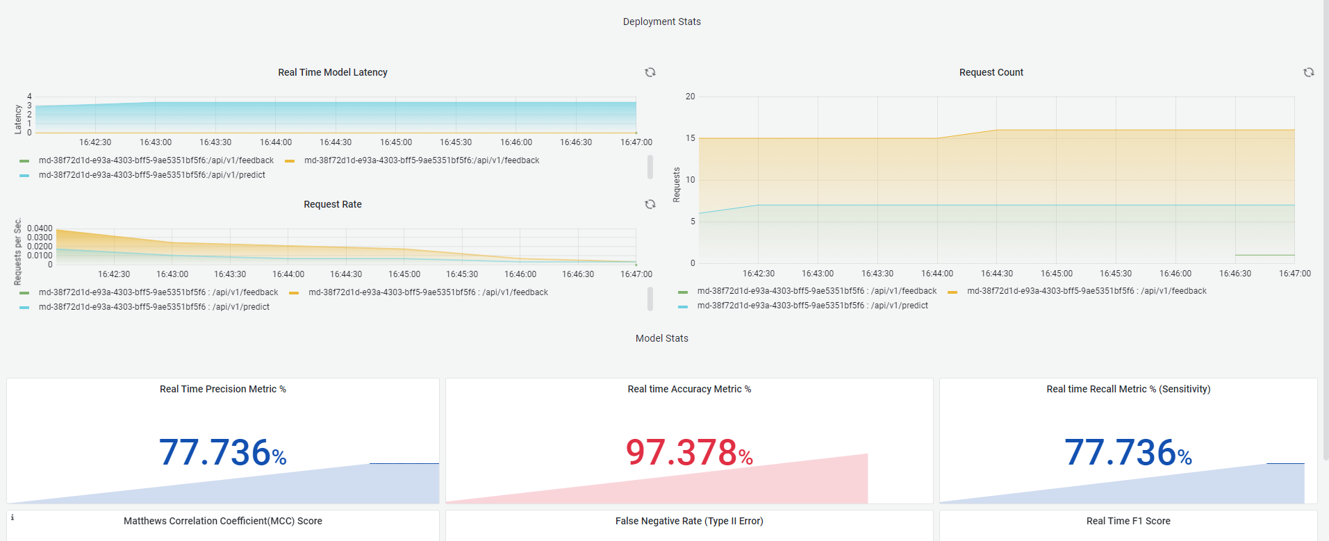Click 16:44:00 tick on Request Rate axis
Viewport: 1329px width, 541px height.
[x=288, y=274]
